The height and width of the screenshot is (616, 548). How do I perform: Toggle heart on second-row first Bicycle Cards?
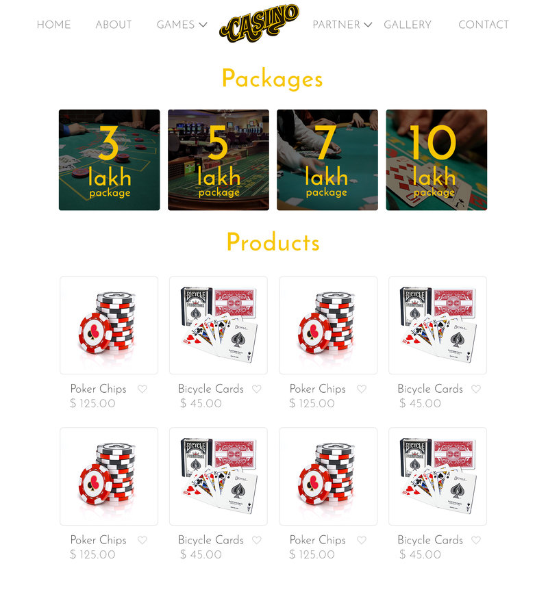tap(257, 540)
